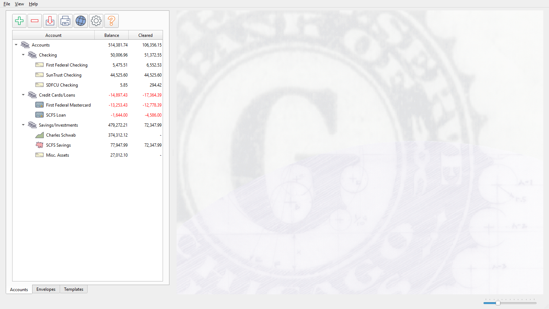Viewport: 549px width, 309px height.
Task: Click the SDFCU Checking cleared value 294.42
Action: click(155, 85)
